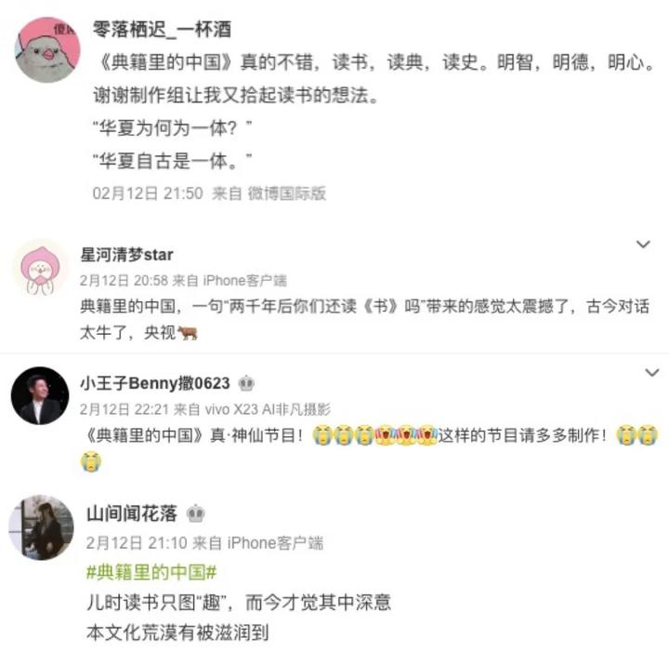Viewport: 669px width, 652px height.
Task: Open the #典籍里的中国# hashtag topic
Action: (151, 572)
